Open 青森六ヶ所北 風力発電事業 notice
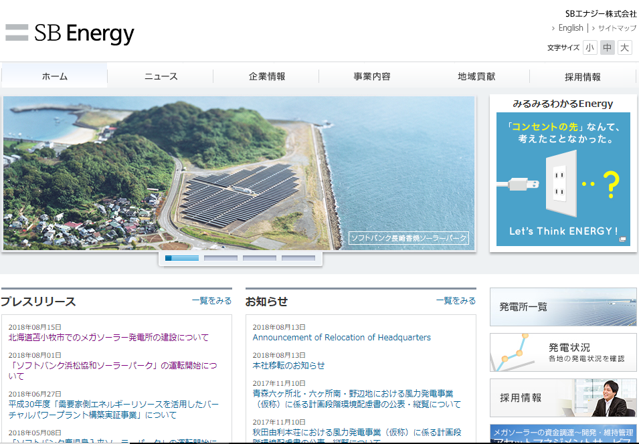639x444 pixels. click(x=357, y=399)
